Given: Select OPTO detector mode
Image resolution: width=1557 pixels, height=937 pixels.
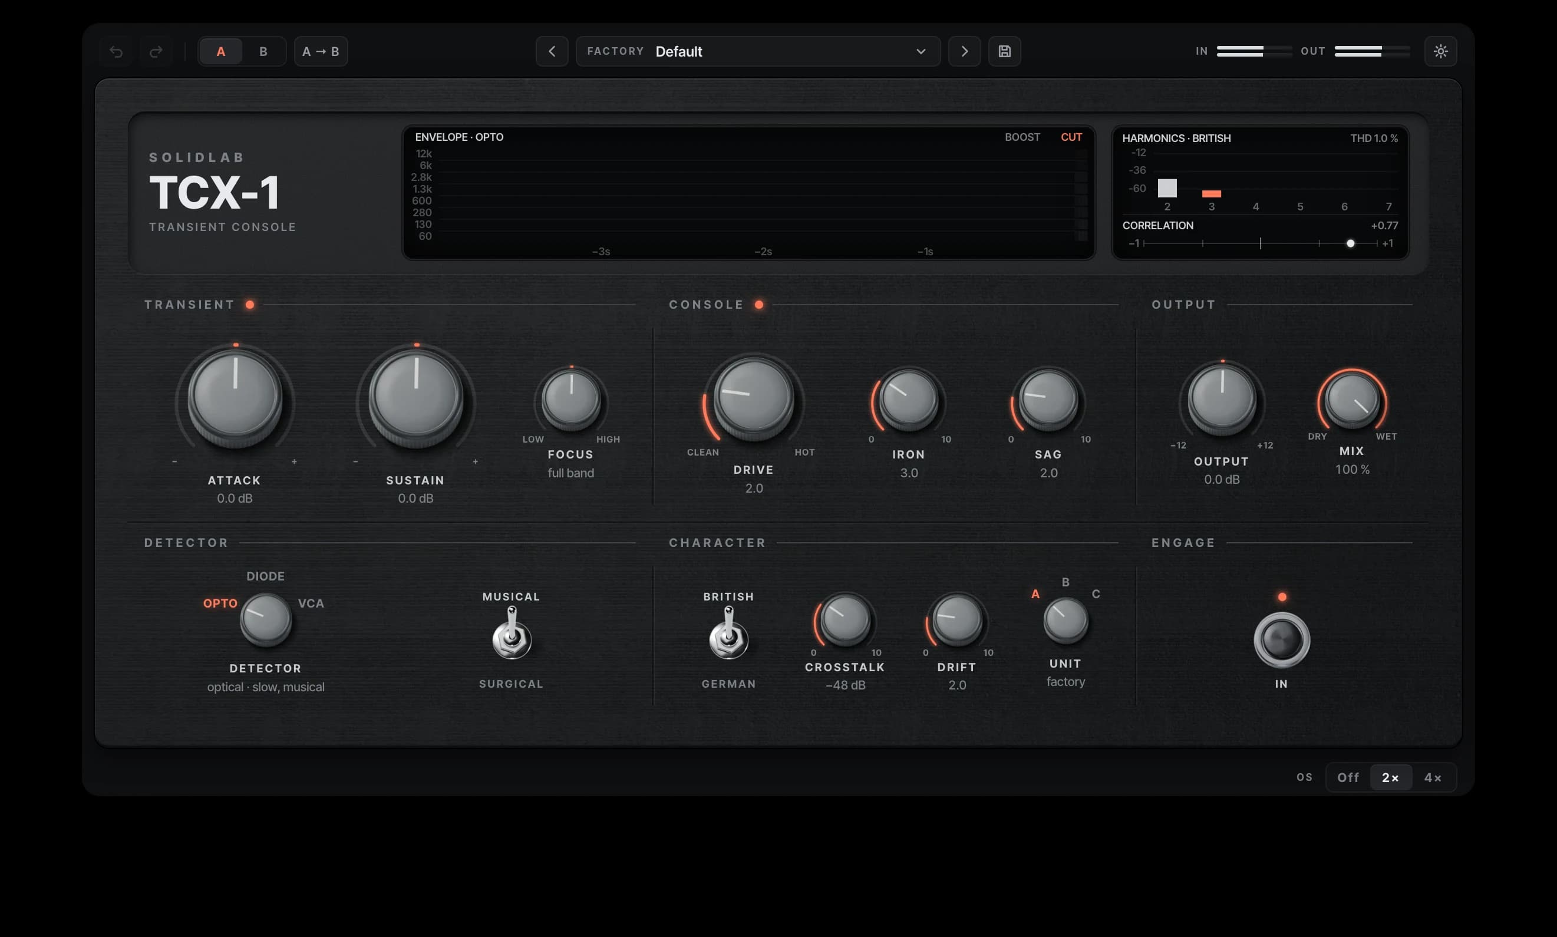Looking at the screenshot, I should (220, 603).
